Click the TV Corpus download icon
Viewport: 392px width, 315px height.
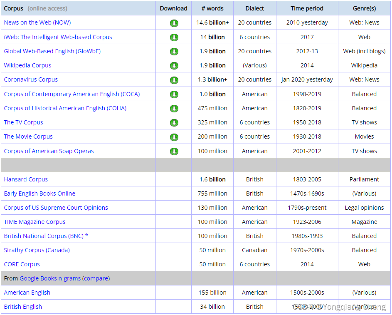point(174,123)
